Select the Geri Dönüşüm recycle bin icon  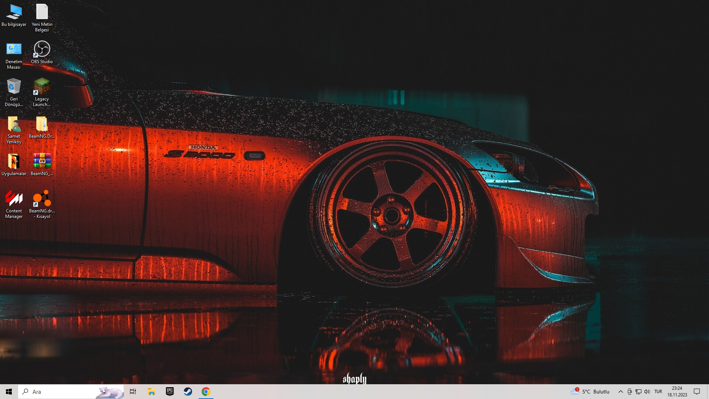pos(14,93)
